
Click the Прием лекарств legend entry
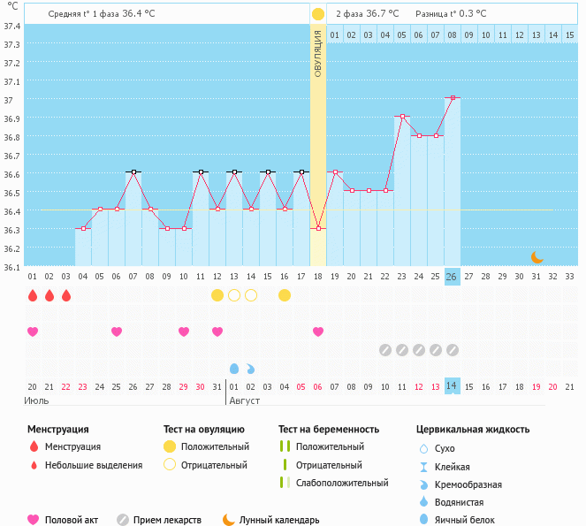coord(159,520)
